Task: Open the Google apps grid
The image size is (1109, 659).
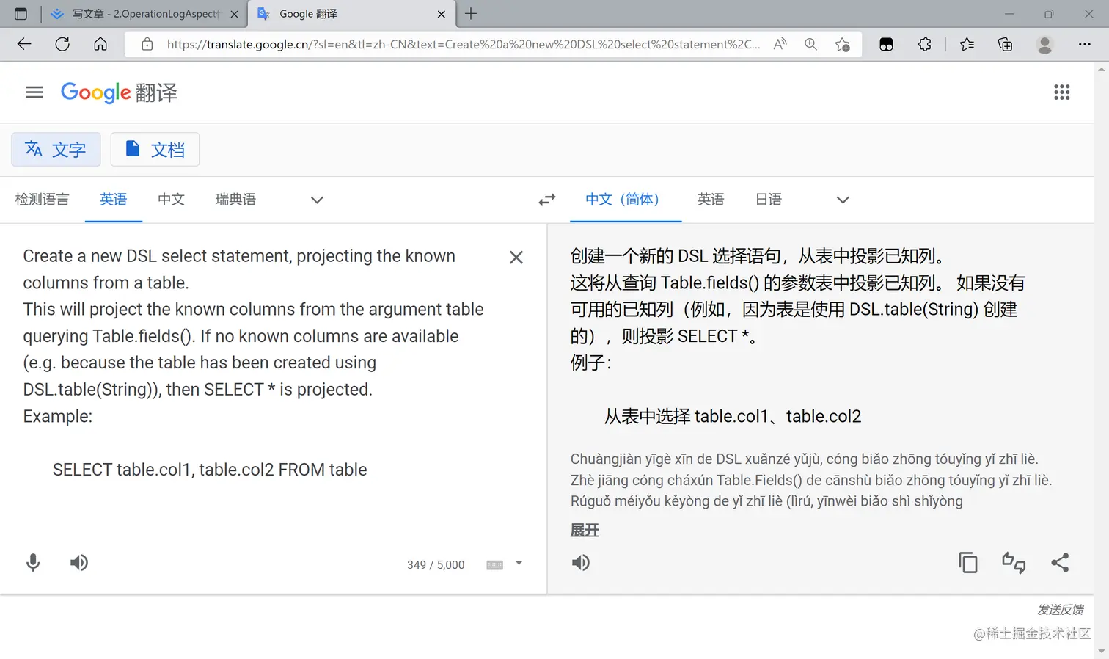Action: point(1061,92)
